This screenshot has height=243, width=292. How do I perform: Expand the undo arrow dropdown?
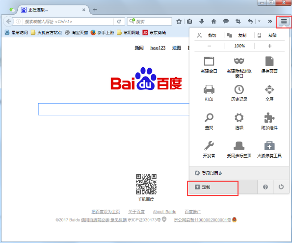[259, 22]
